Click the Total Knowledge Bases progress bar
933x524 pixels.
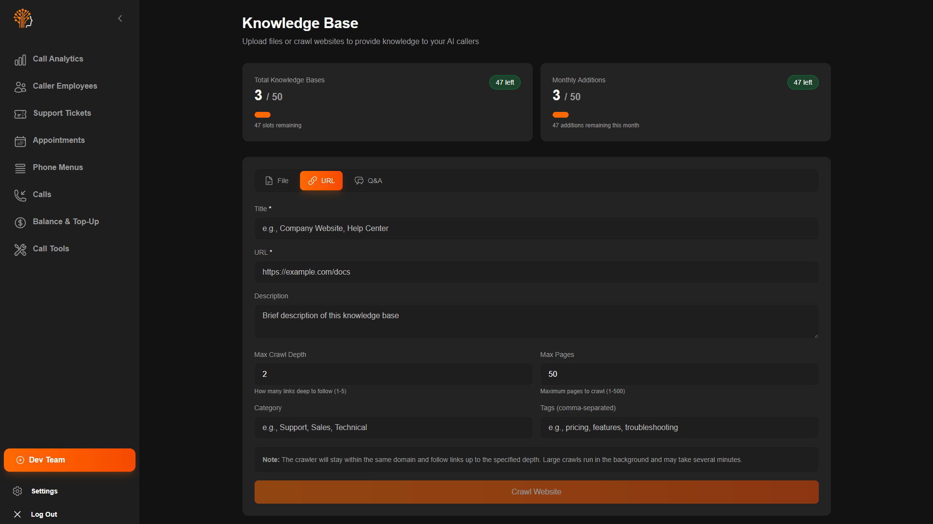(262, 115)
